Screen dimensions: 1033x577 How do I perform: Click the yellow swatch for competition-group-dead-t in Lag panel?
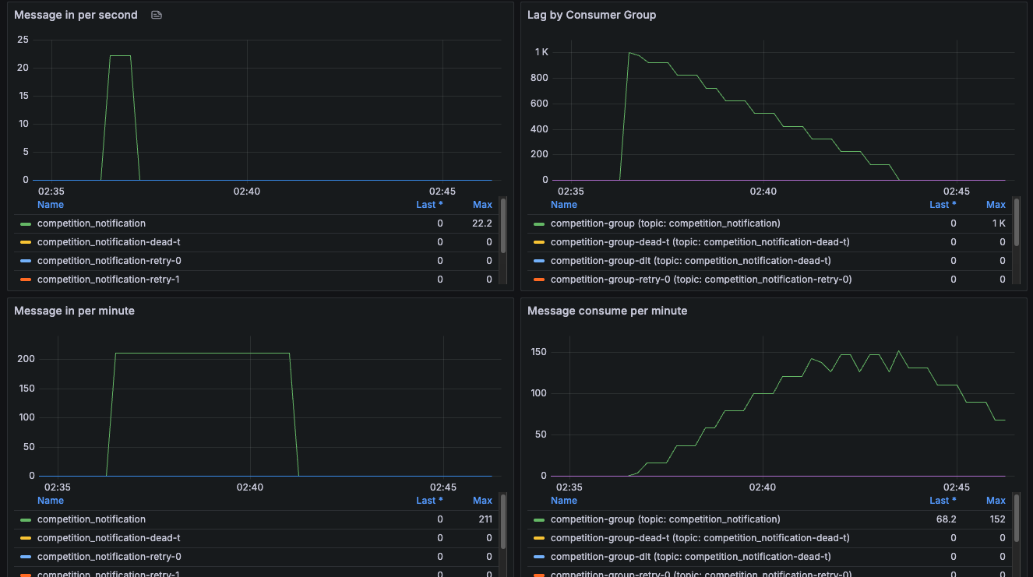pos(539,242)
